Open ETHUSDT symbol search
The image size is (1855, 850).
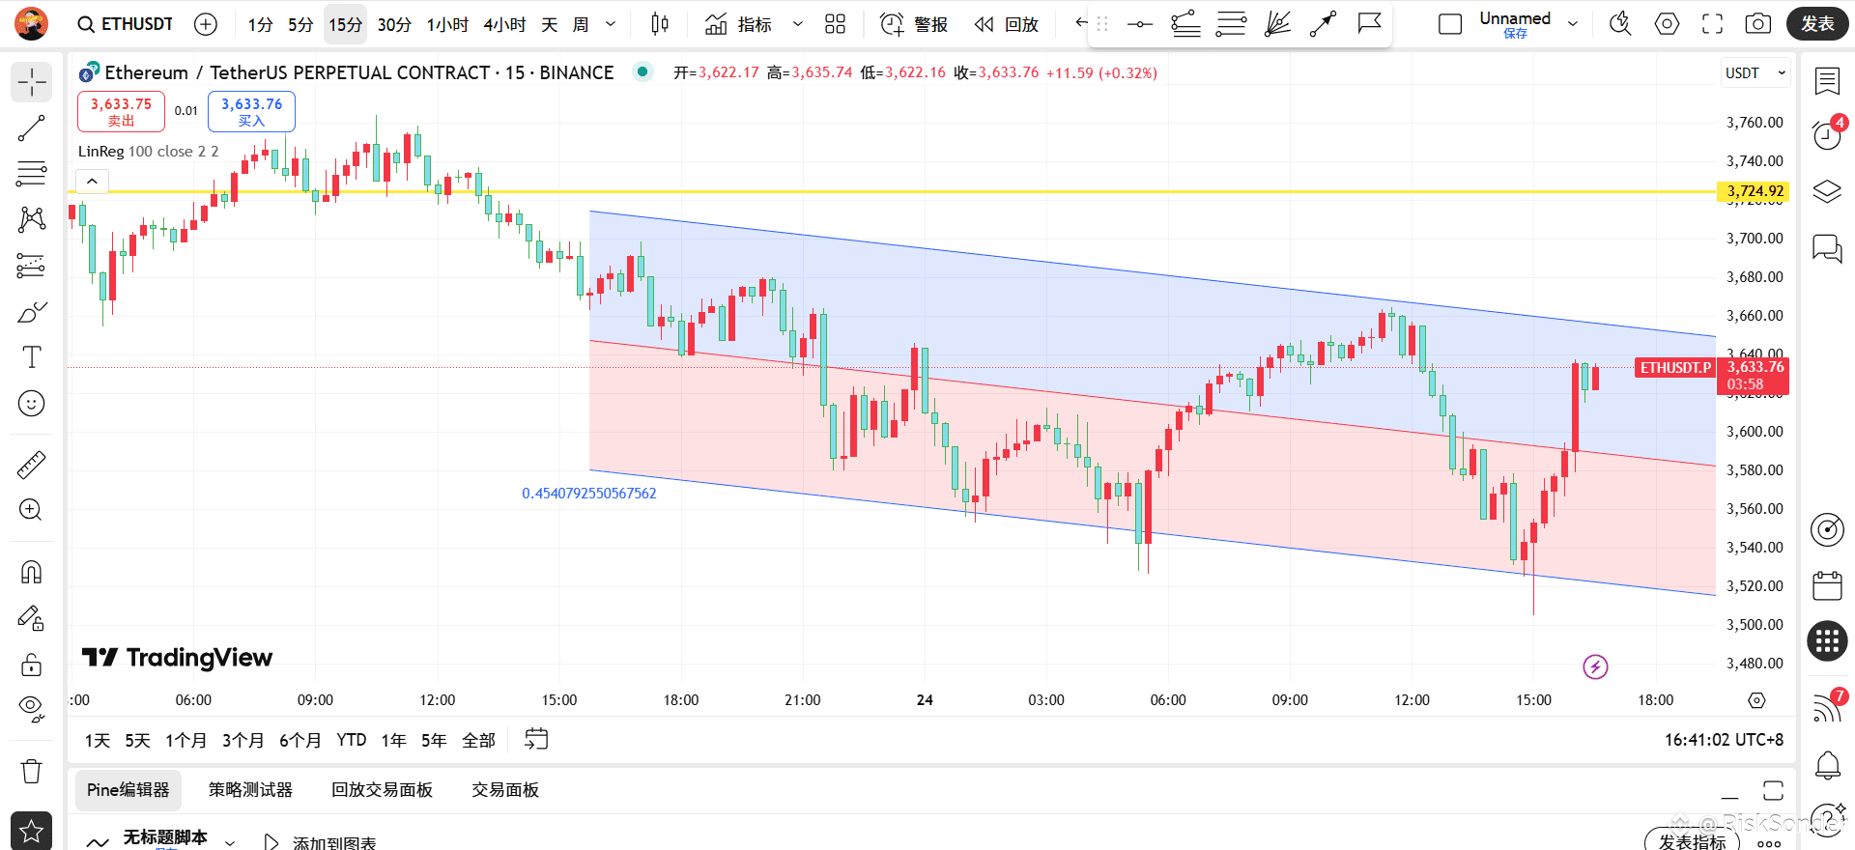126,24
